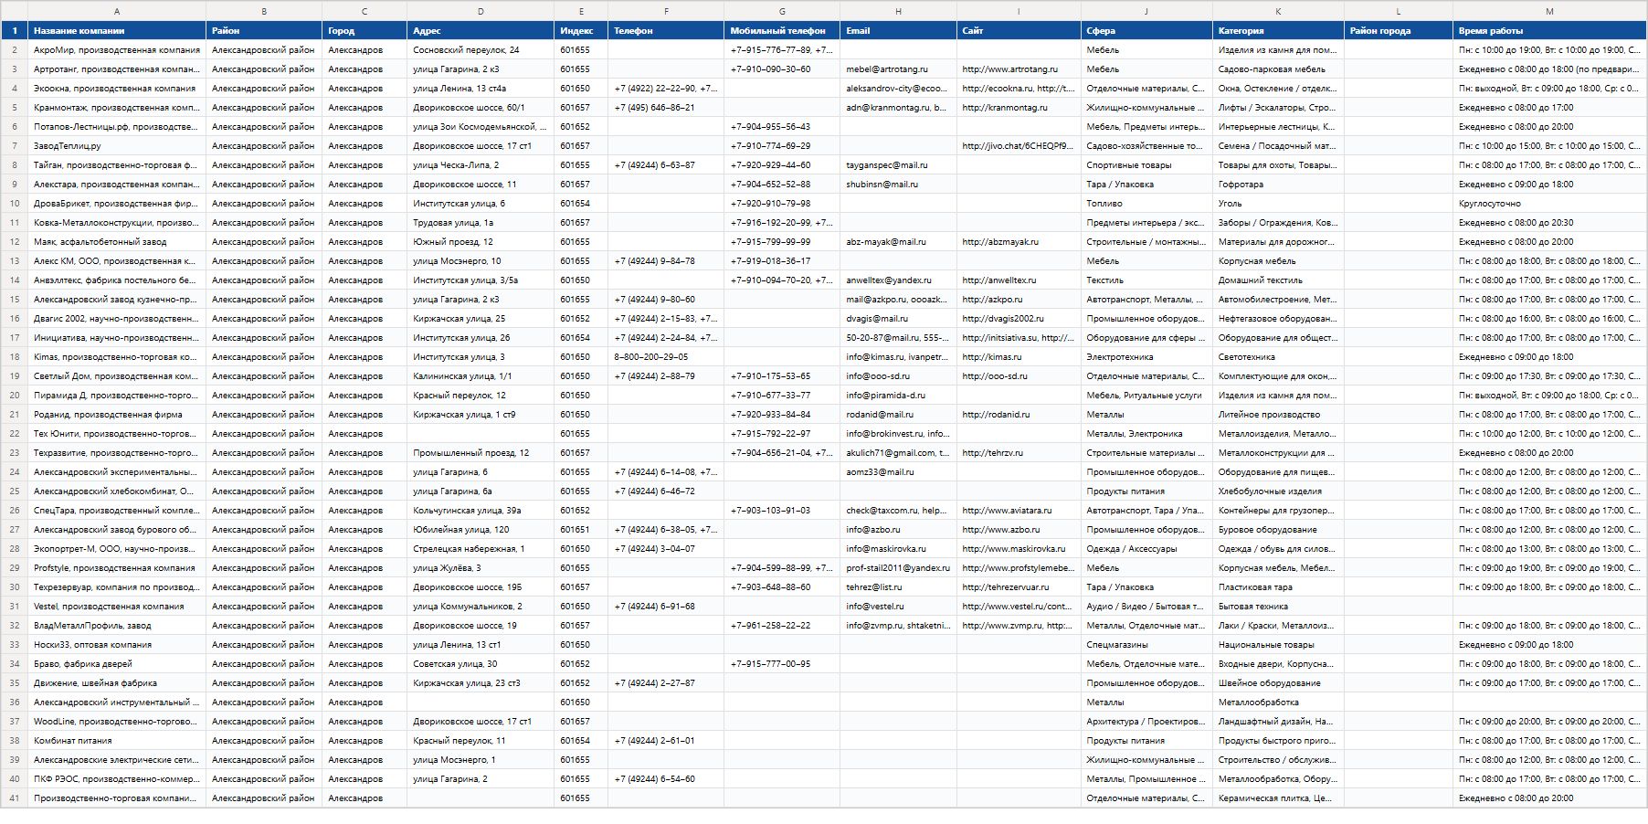Click email 'shubinsn@mail.ru'
Screen dimensions: 1648x824
(898, 184)
